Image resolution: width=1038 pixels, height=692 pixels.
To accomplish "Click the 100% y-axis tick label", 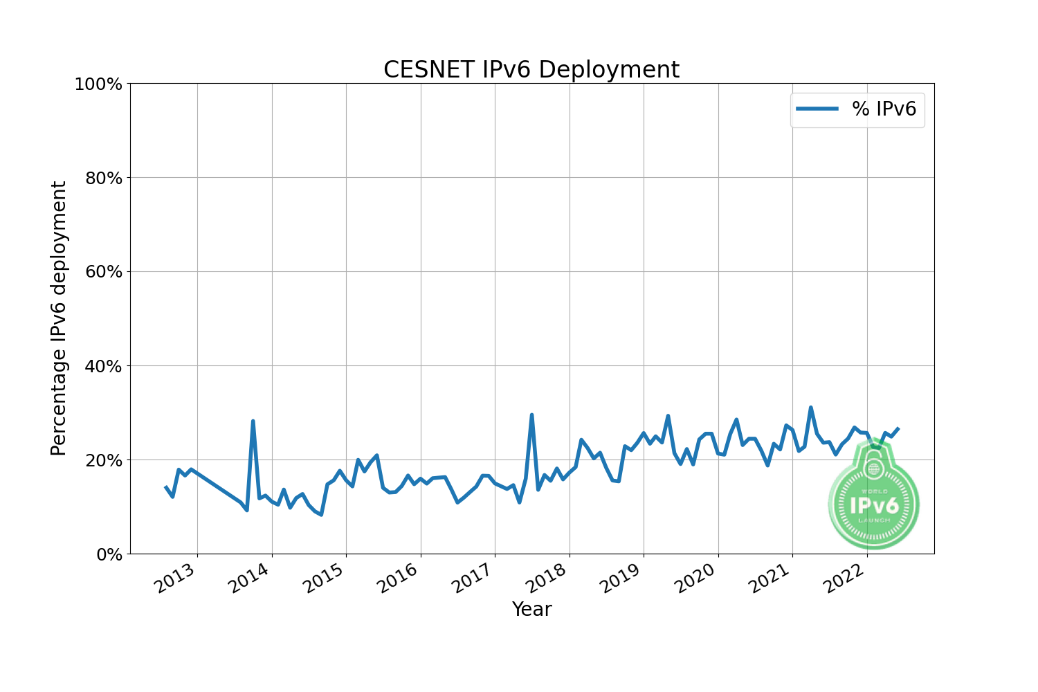I will pyautogui.click(x=98, y=84).
